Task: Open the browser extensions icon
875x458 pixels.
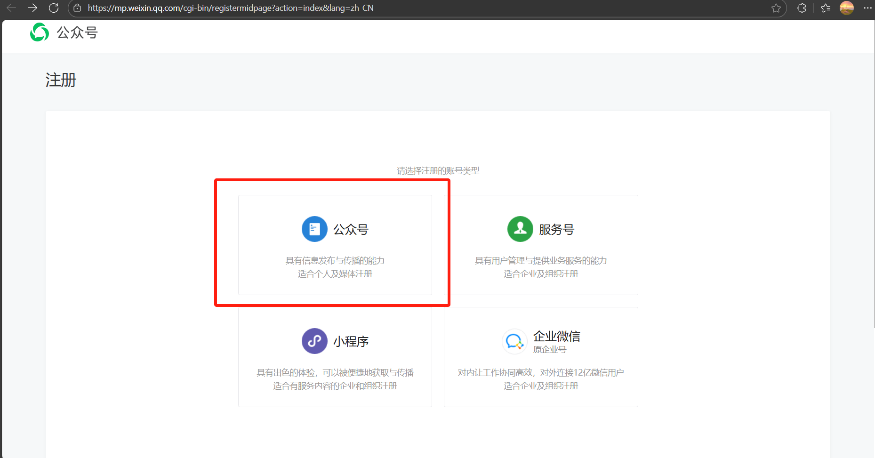Action: tap(802, 8)
